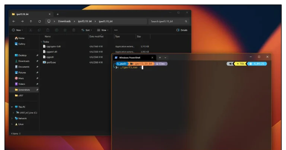Navigate up one folder level
Viewport: 286px width, 150px height.
[x=31, y=21]
